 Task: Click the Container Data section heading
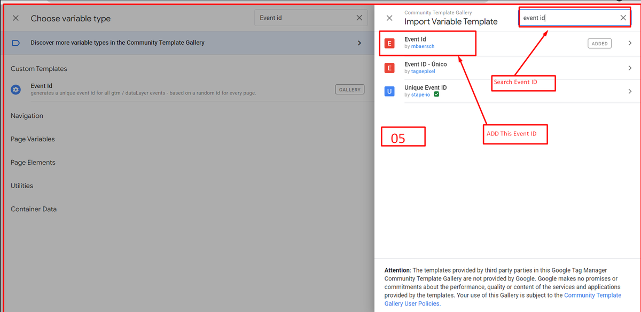pyautogui.click(x=34, y=209)
